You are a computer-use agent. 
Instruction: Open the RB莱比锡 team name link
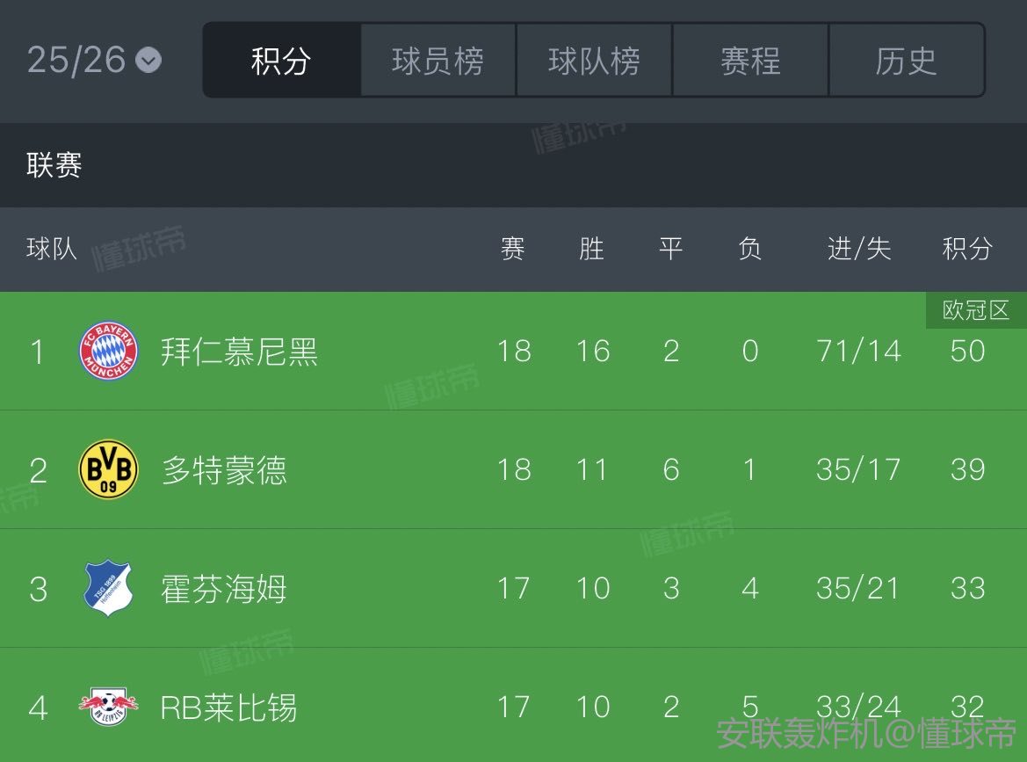pos(228,708)
